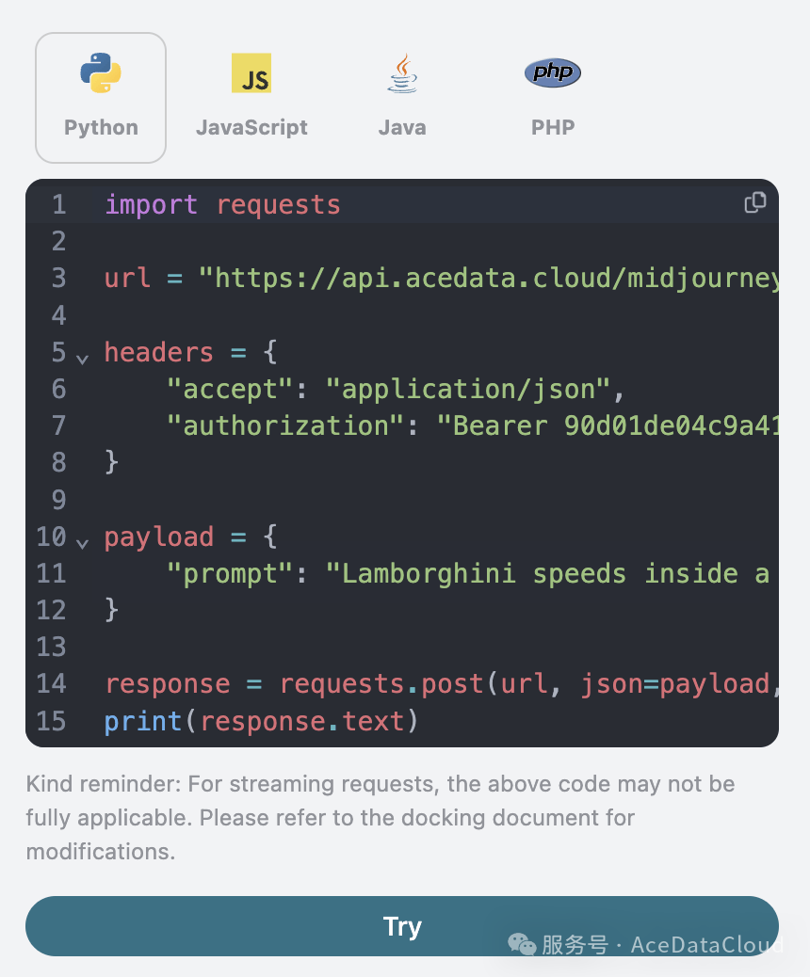Click line number 15 in the gutter
This screenshot has width=810, height=977.
tap(51, 722)
